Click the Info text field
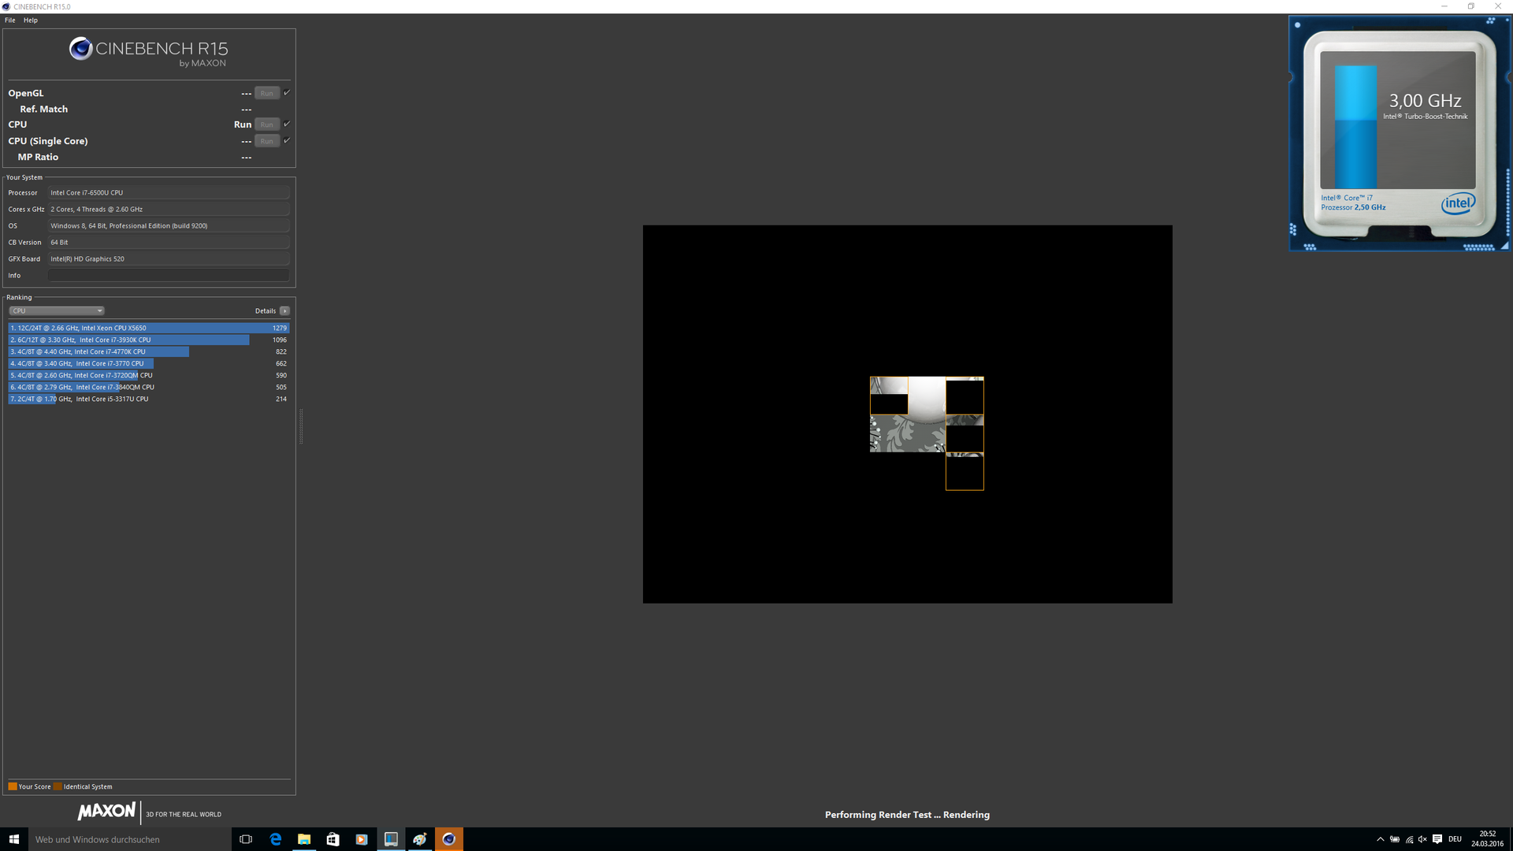The image size is (1513, 851). (x=168, y=275)
